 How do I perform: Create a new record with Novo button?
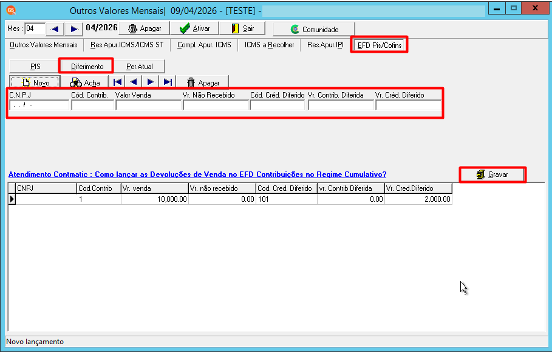35,82
